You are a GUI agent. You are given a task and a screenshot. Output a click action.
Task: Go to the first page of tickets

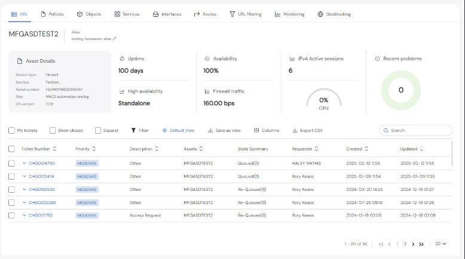pyautogui.click(x=381, y=244)
